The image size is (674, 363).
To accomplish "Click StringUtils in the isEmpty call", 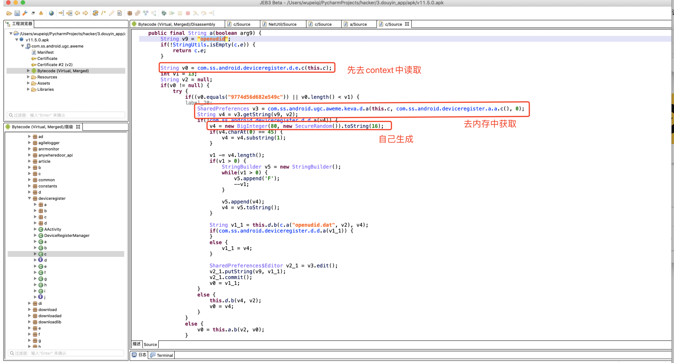I will click(189, 44).
